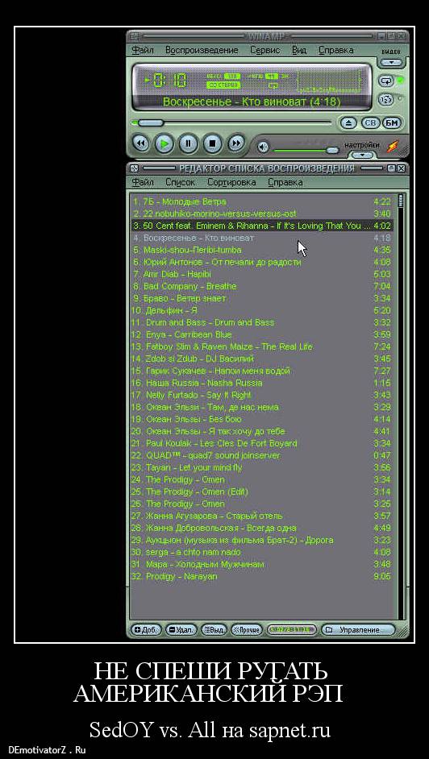
Task: Select track 7 Amr Diab - Hapibi
Action: point(262,275)
